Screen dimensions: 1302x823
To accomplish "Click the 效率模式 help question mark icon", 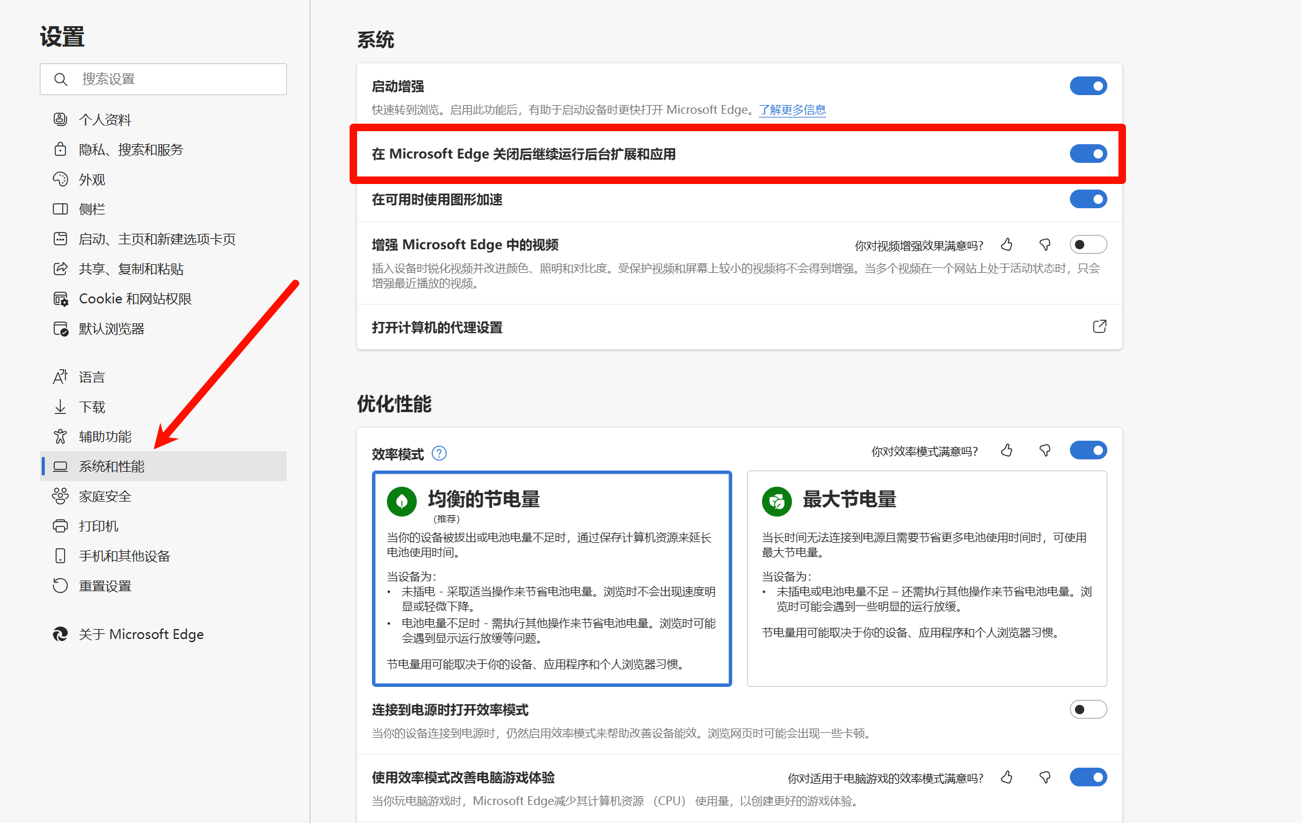I will pos(439,454).
